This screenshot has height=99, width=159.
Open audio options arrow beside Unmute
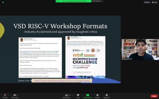click(x=8, y=95)
